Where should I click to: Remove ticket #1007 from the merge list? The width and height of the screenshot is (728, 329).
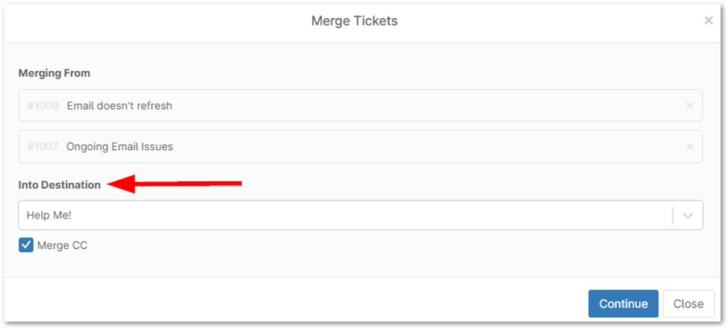click(x=690, y=147)
